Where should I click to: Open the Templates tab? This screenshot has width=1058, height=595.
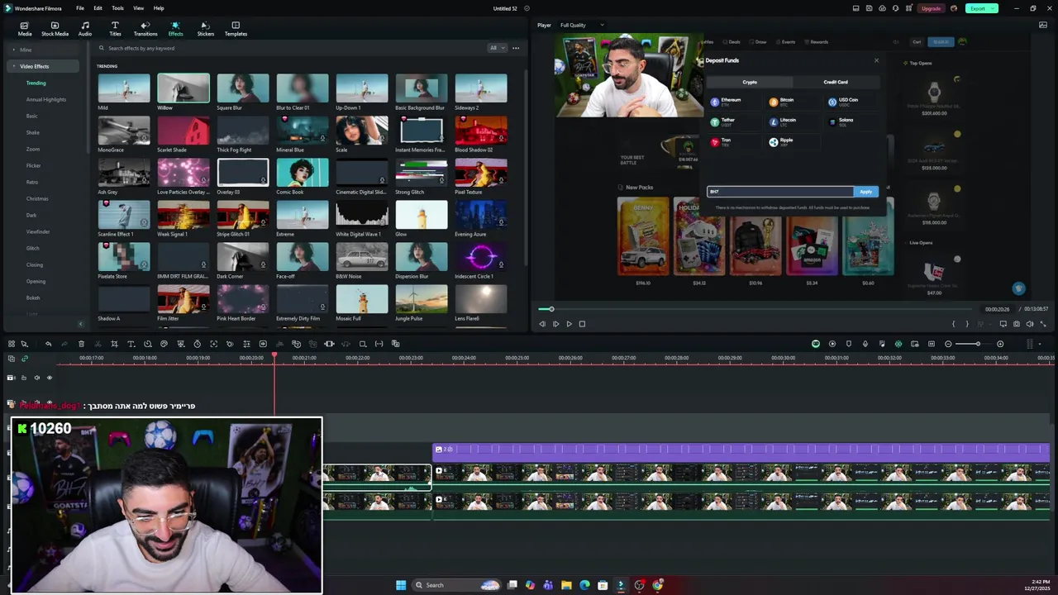tap(236, 29)
